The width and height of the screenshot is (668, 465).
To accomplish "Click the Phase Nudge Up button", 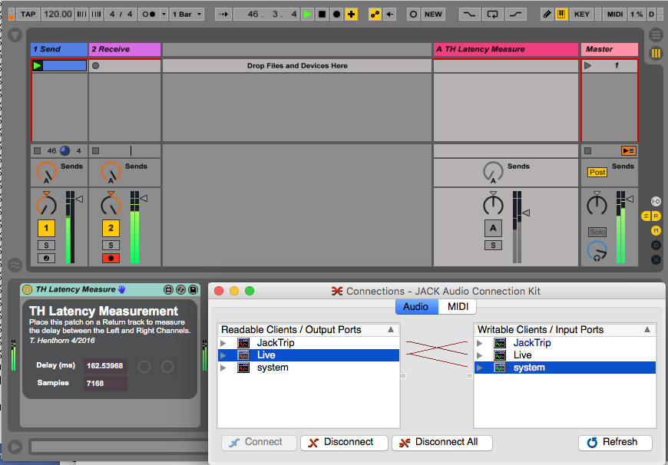I will point(96,15).
